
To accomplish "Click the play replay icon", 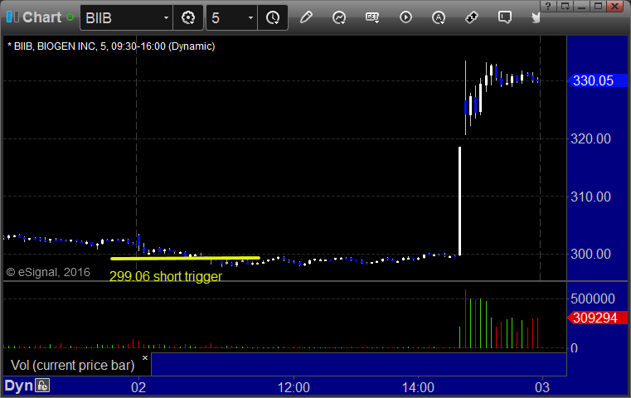I will 405,17.
